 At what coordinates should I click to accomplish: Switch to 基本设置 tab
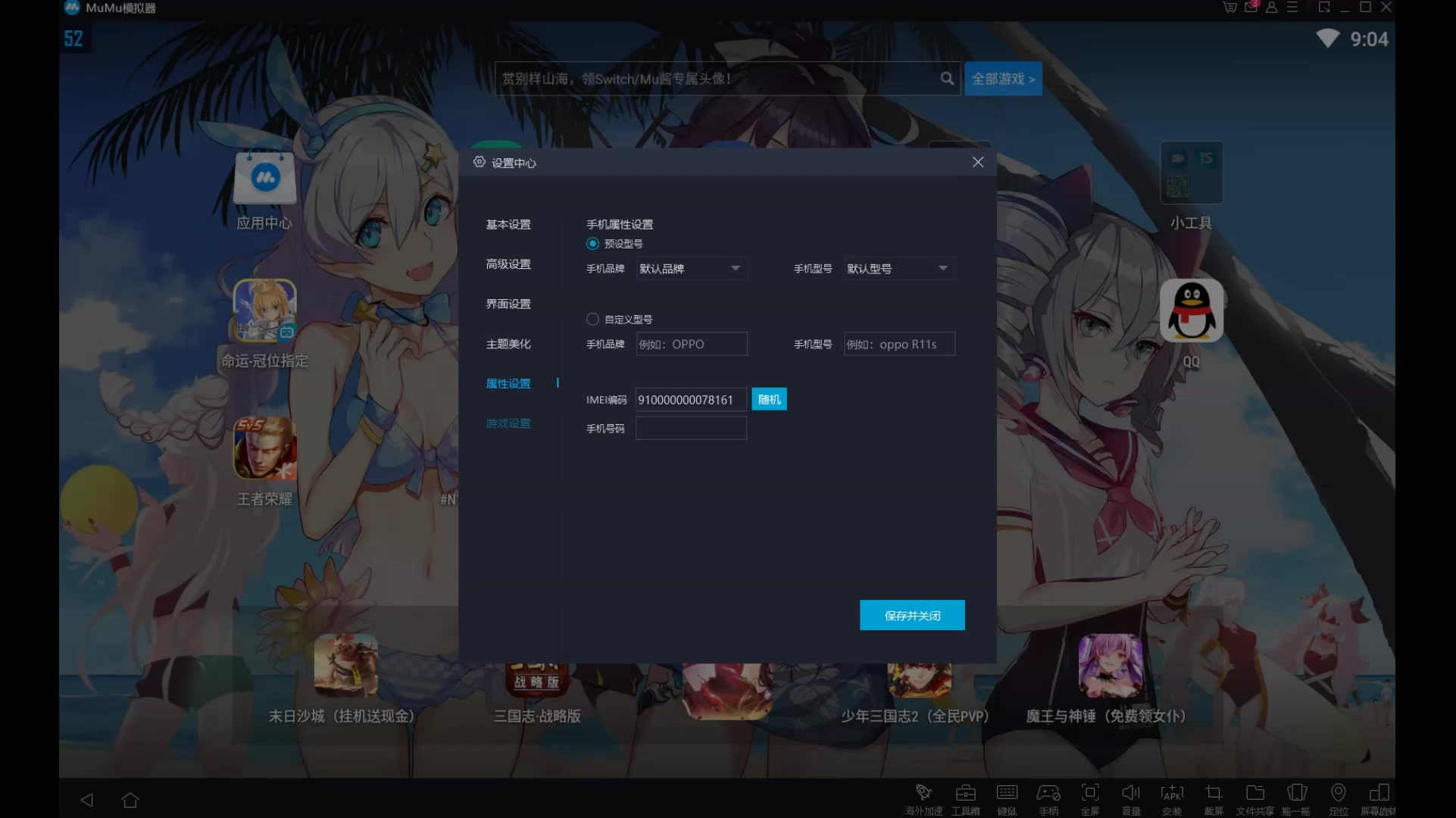[x=508, y=224]
